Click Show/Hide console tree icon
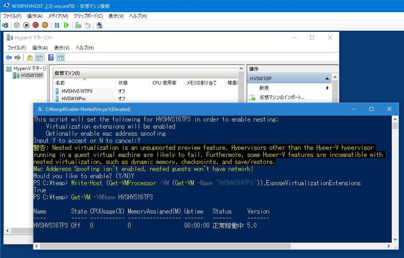 (39, 58)
